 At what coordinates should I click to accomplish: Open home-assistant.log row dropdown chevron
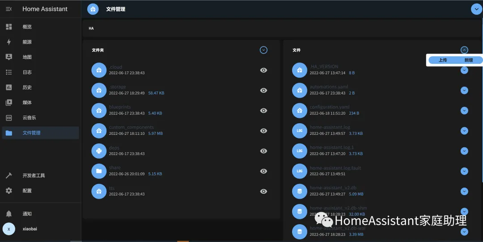[x=464, y=131]
